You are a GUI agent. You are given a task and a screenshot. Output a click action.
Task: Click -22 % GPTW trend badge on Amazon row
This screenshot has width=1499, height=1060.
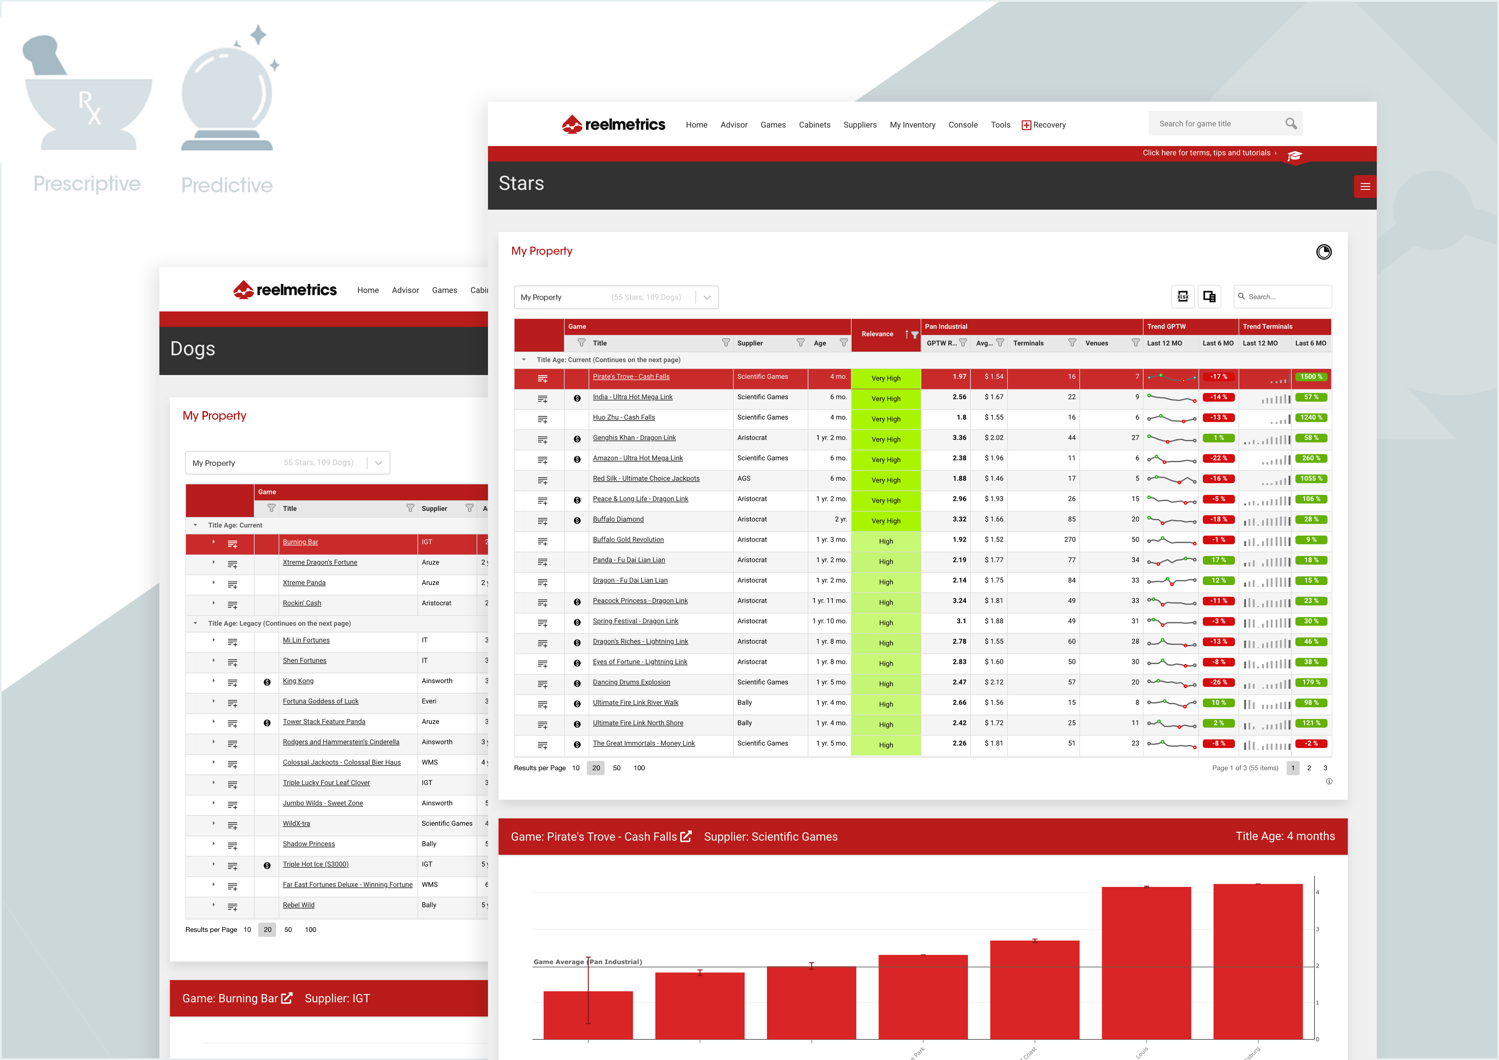1218,459
